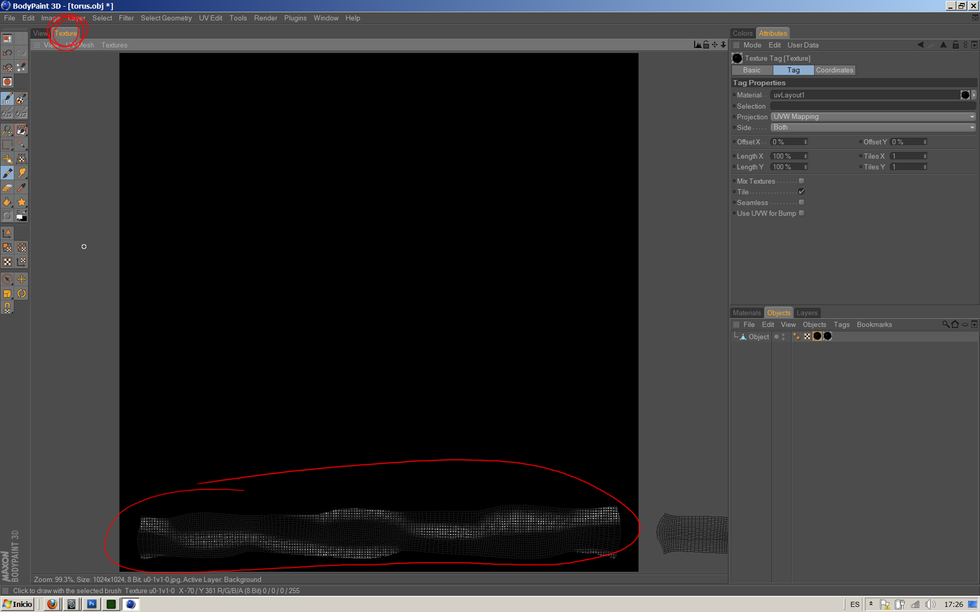Enable the Seamless checkbox
This screenshot has width=980, height=612.
pos(801,202)
